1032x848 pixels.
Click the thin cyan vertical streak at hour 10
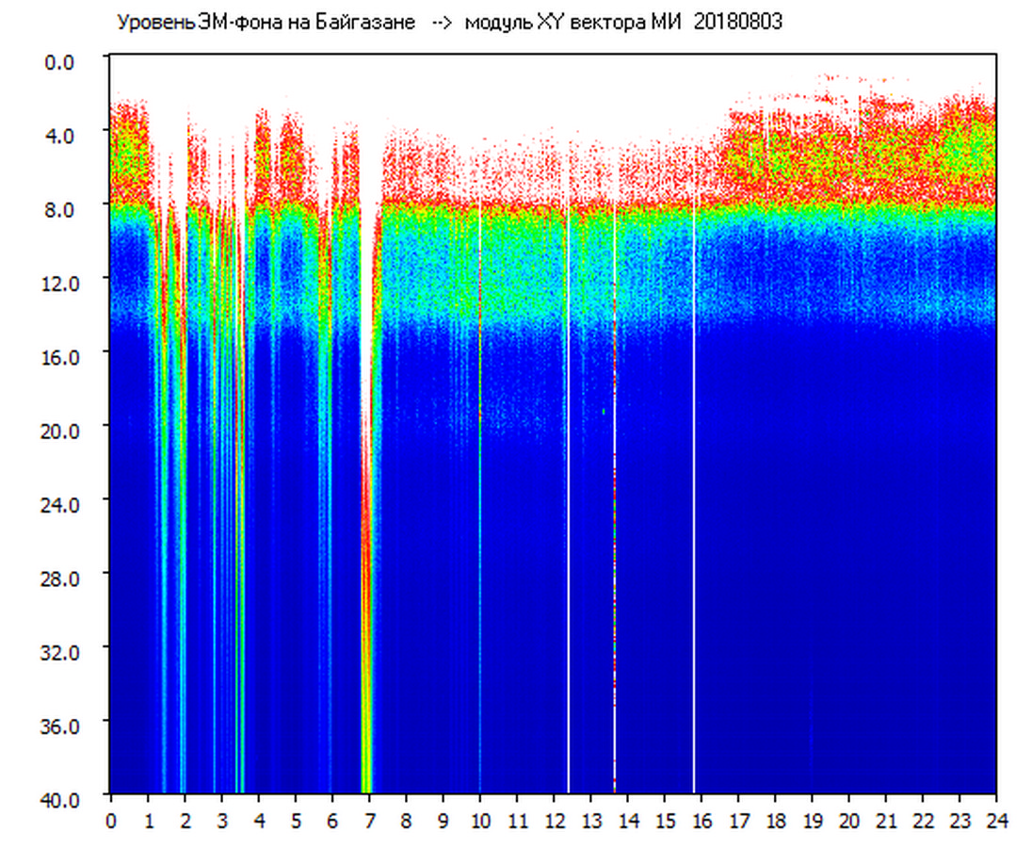coord(480,565)
